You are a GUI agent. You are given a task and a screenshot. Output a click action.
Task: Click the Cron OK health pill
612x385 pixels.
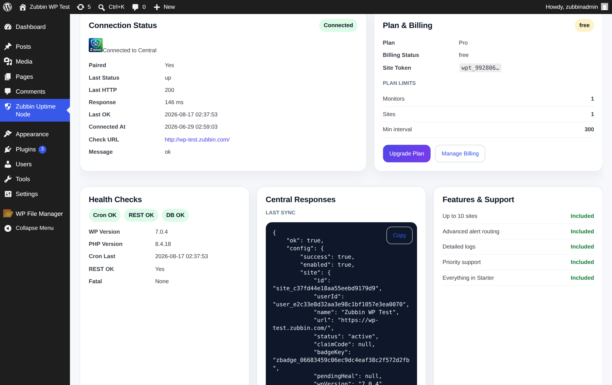click(105, 215)
